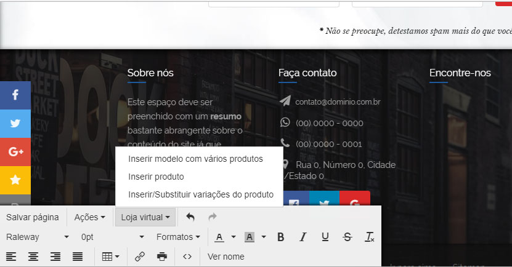Click phone number (00) 0000 - 0001
Viewport: 512px width, 267px height.
328,144
